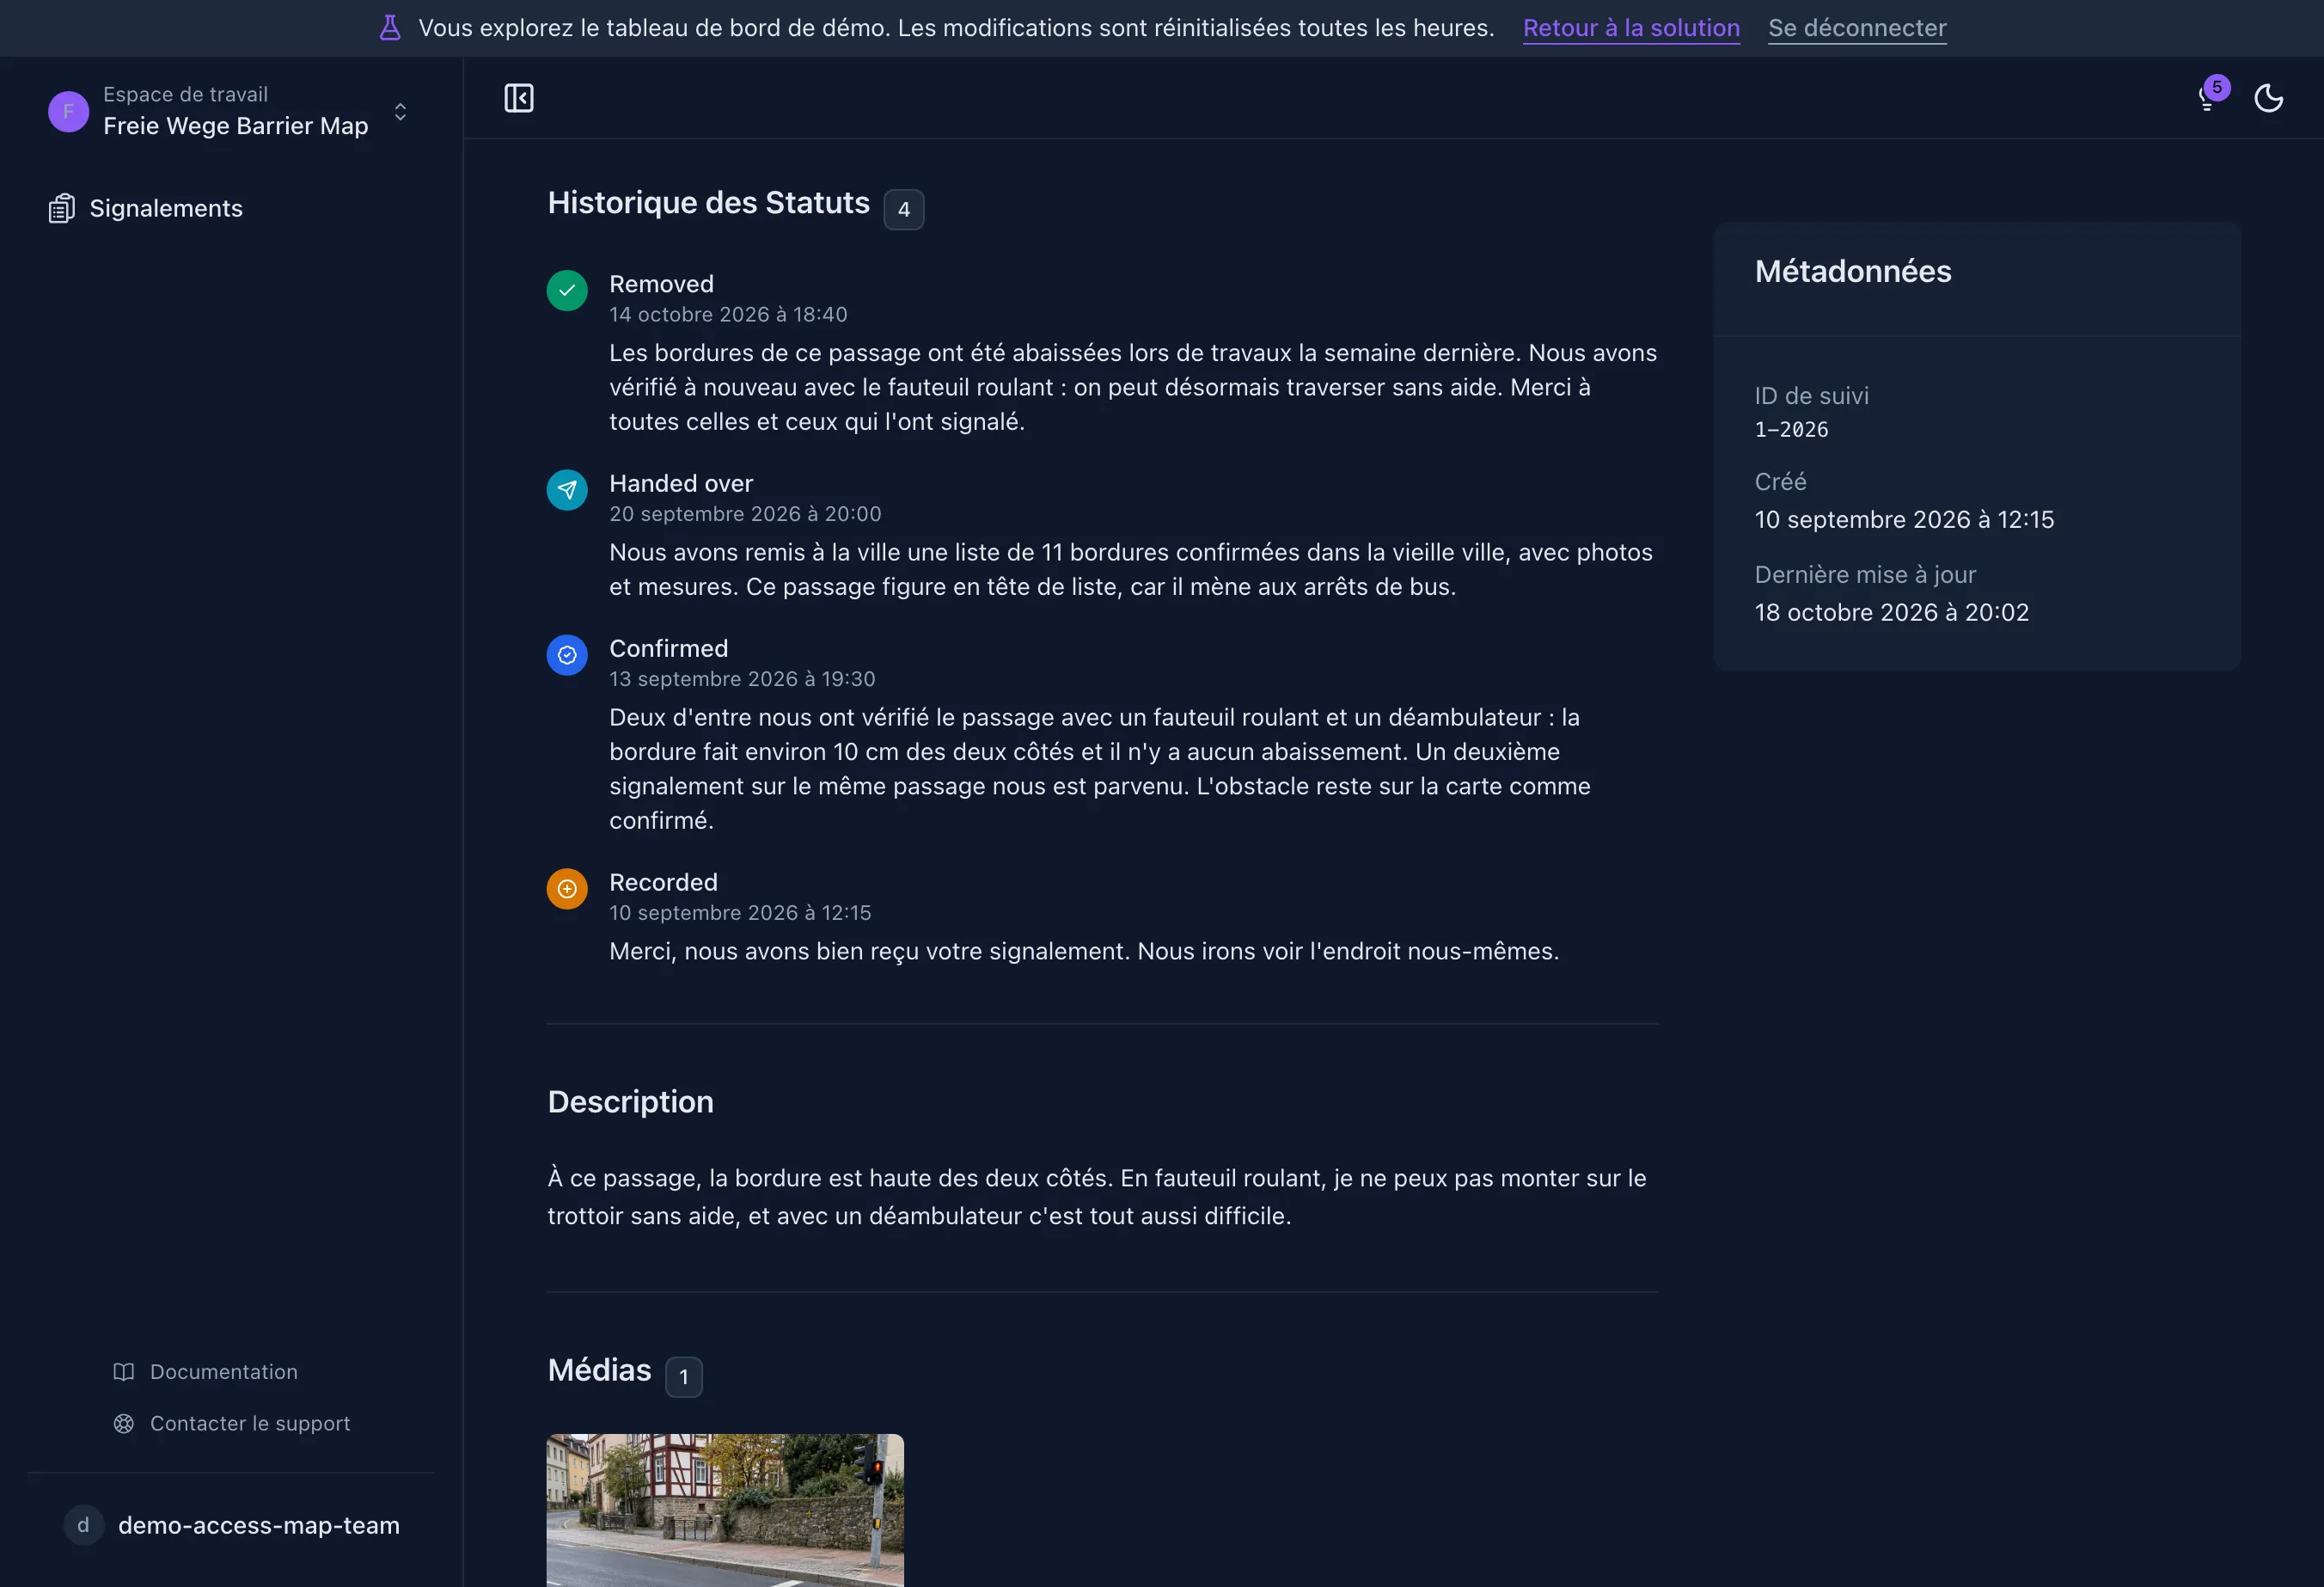Click the Médias count badge
This screenshot has height=1587, width=2324.
coord(683,1377)
